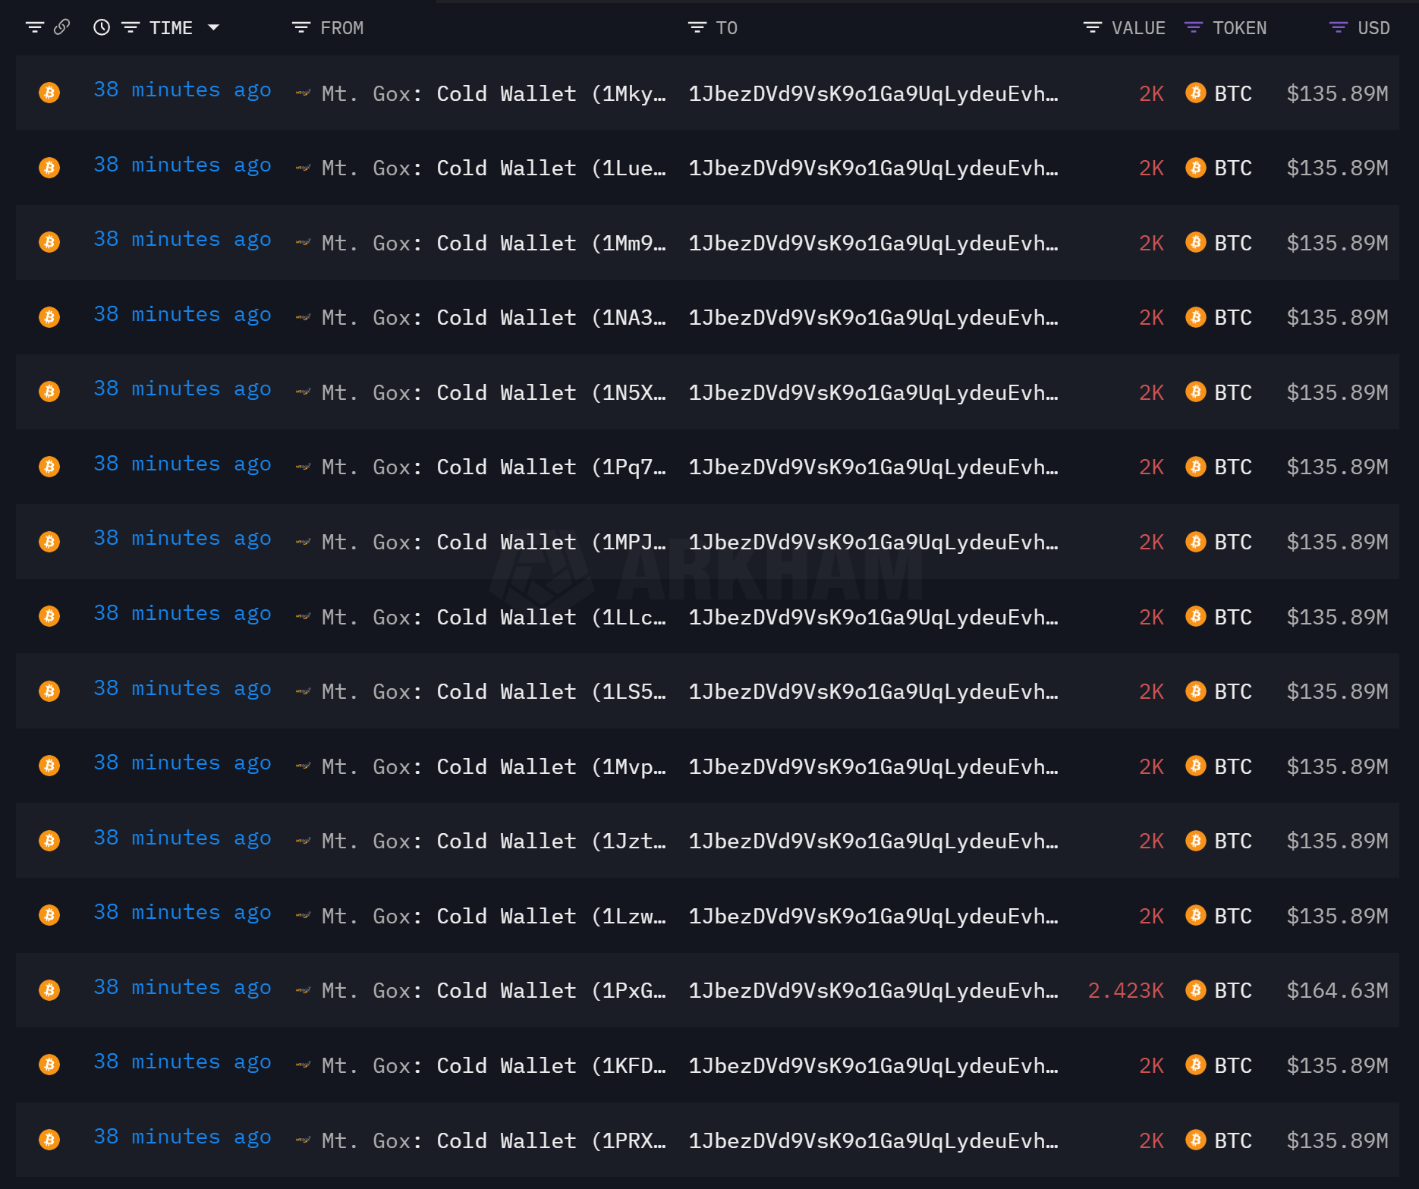
Task: Open the TO column filter
Action: point(697,27)
